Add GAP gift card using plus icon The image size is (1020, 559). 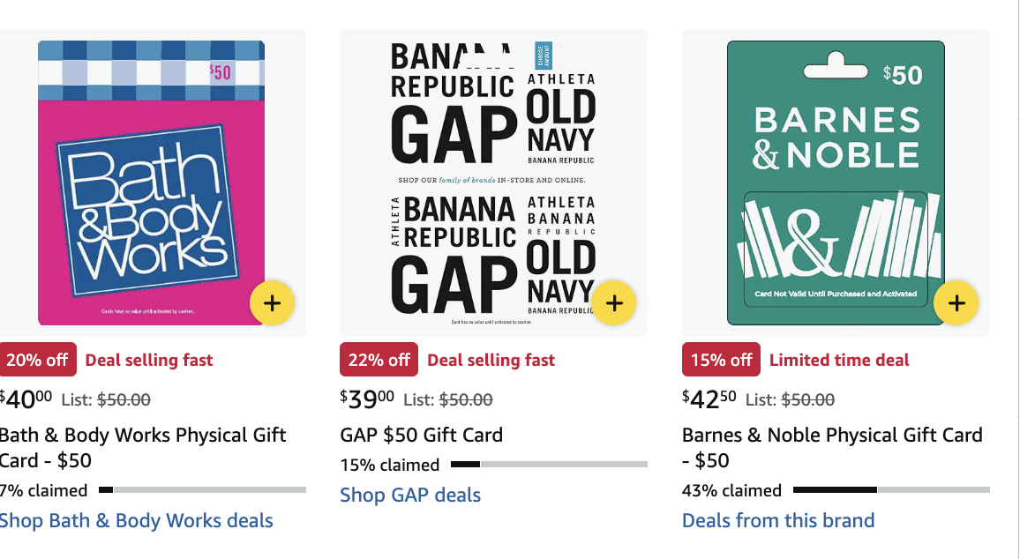pos(614,303)
